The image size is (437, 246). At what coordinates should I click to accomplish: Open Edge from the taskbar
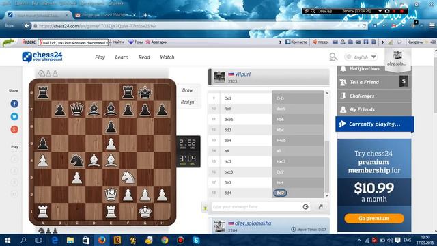[x=55, y=240]
